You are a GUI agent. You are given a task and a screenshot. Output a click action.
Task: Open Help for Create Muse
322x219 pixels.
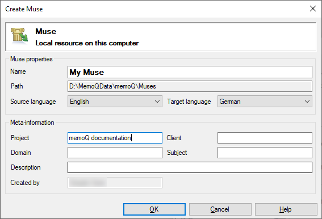[x=286, y=209]
